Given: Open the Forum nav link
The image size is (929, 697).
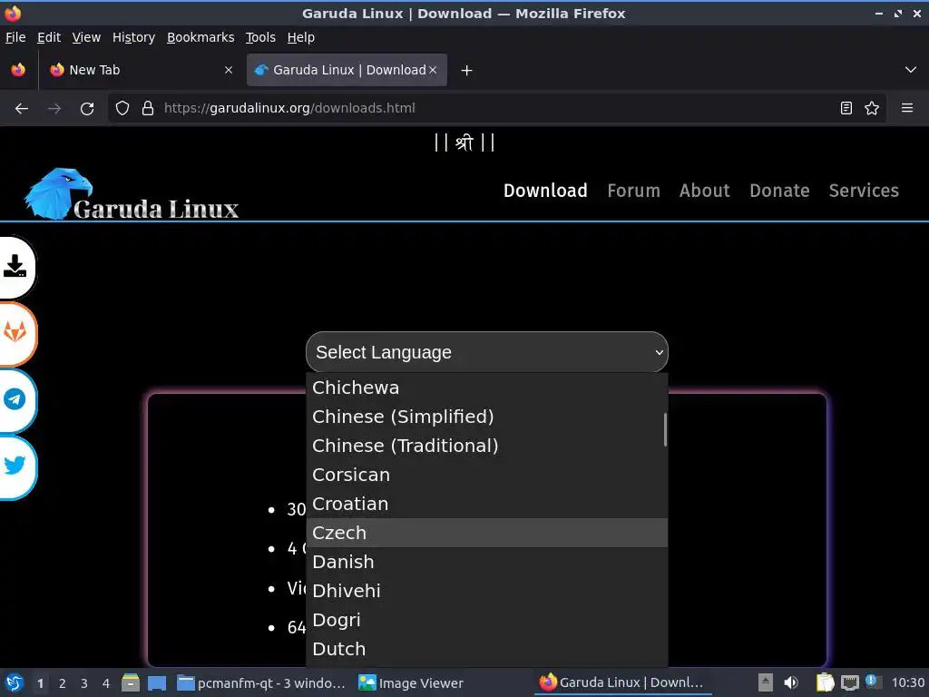Looking at the screenshot, I should click(x=633, y=191).
